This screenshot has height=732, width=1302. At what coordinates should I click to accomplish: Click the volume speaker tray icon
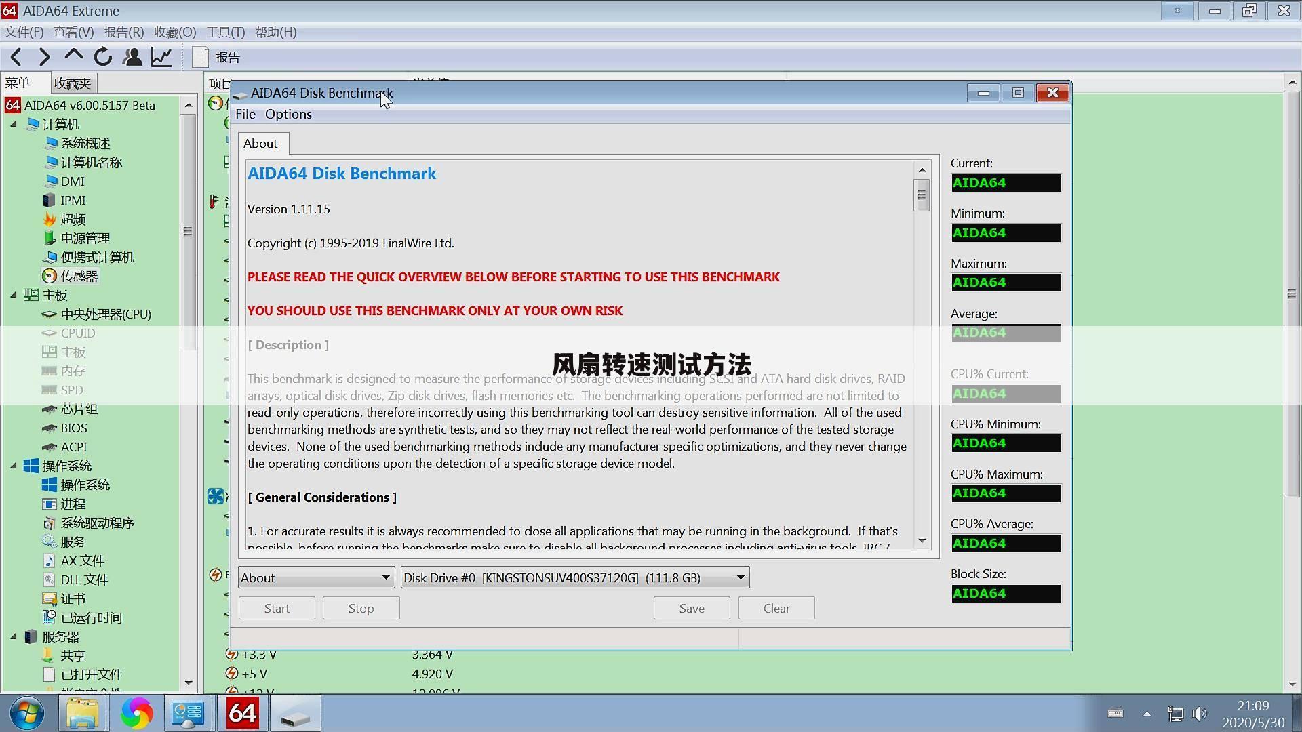pos(1200,714)
